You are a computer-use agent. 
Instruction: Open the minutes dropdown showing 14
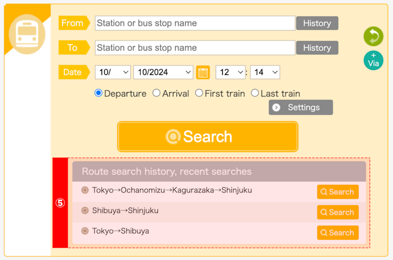265,72
